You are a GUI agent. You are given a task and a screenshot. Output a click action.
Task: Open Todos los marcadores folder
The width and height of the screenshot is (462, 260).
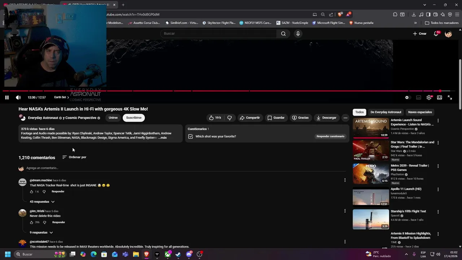(442, 23)
